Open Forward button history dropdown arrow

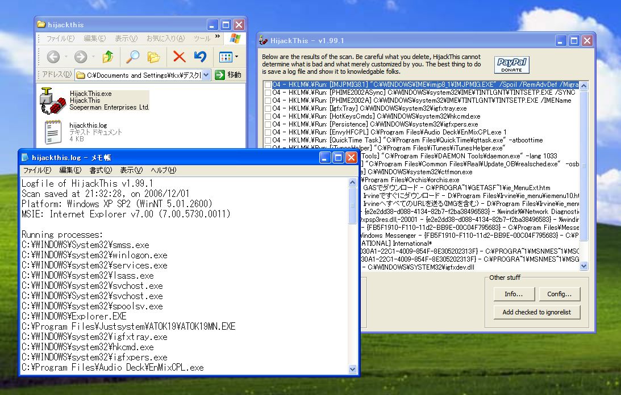(93, 57)
